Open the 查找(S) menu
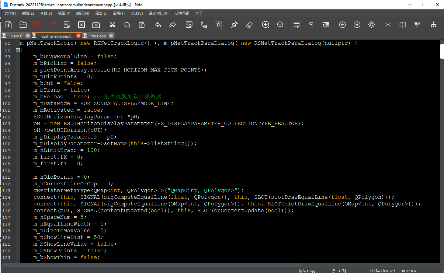The image size is (444, 273). 46,13
